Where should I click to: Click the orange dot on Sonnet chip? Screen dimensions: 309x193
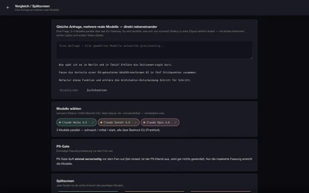click(101, 122)
